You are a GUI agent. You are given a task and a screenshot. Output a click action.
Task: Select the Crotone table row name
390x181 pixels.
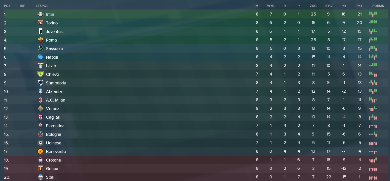pyautogui.click(x=53, y=160)
